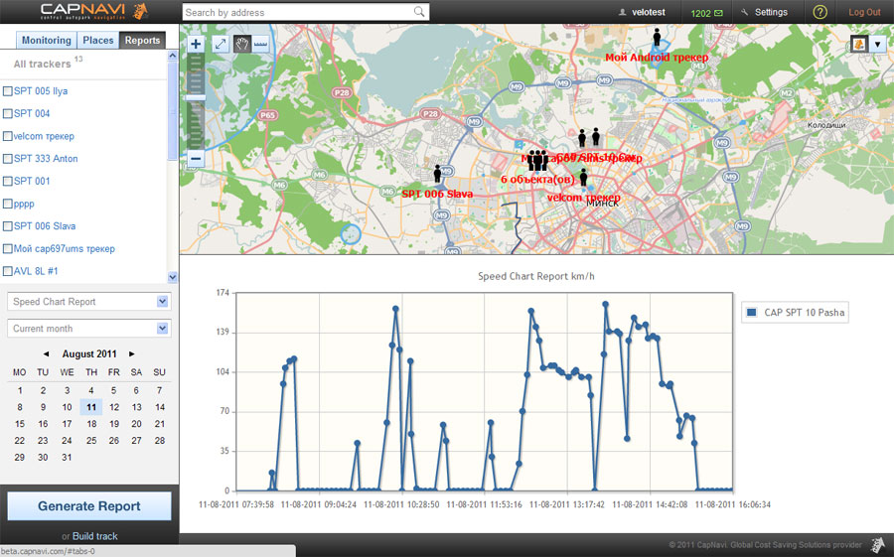The height and width of the screenshot is (557, 894).
Task: Select the hand pan tool
Action: (x=241, y=44)
